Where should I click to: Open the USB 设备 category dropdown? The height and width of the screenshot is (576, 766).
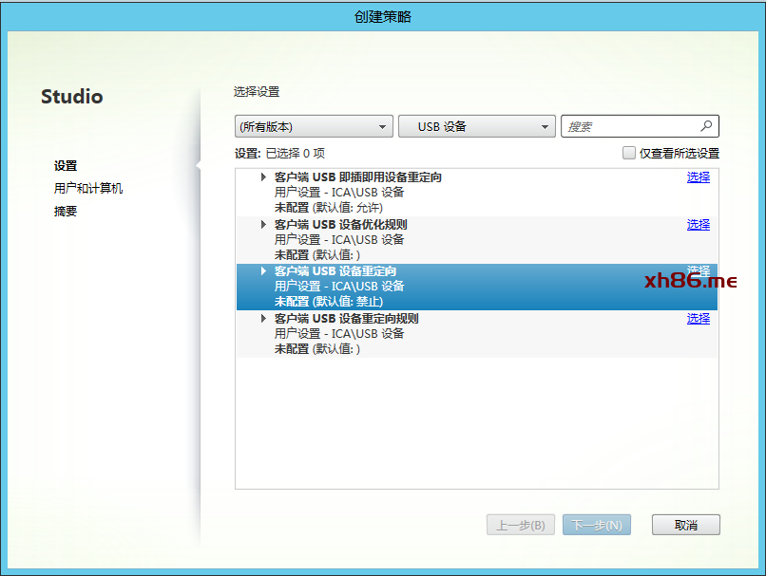[x=476, y=126]
